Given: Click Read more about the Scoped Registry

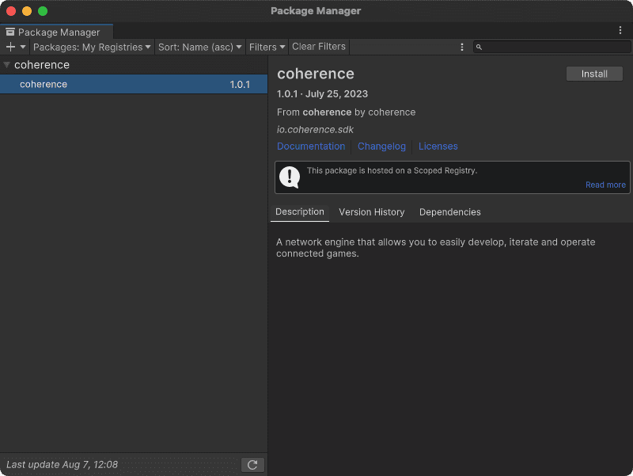Looking at the screenshot, I should coord(605,185).
